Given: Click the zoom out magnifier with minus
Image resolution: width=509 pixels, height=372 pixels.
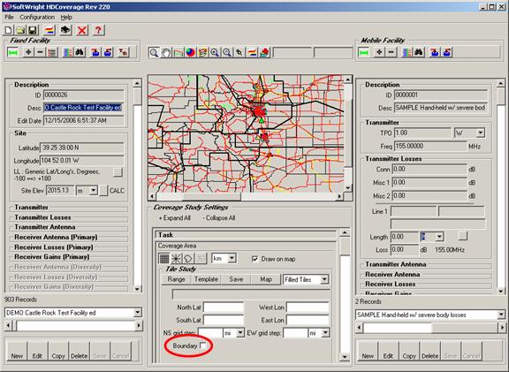Looking at the screenshot, I should point(227,52).
